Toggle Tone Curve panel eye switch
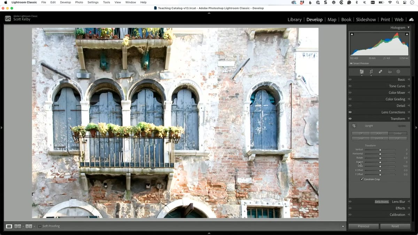 350,86
